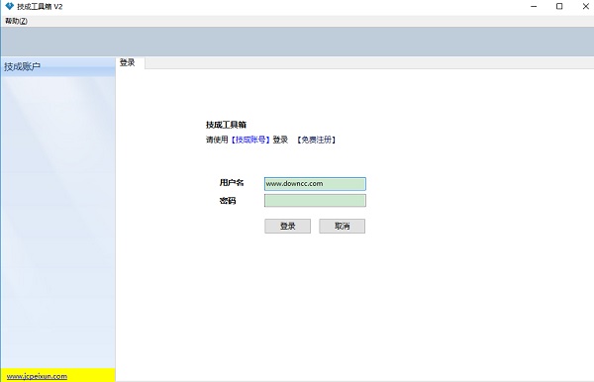Maximize the 技成工具箱 V2 window
594x382 pixels.
click(x=559, y=7)
